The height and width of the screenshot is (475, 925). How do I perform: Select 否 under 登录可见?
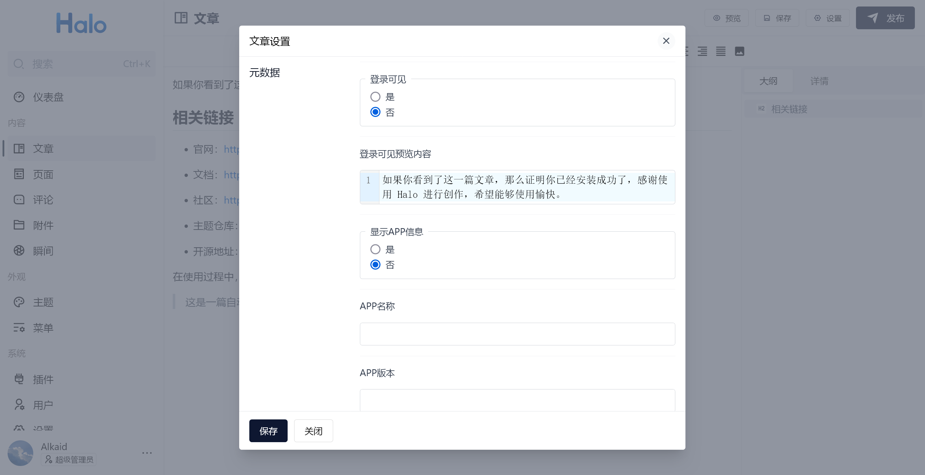pyautogui.click(x=375, y=112)
